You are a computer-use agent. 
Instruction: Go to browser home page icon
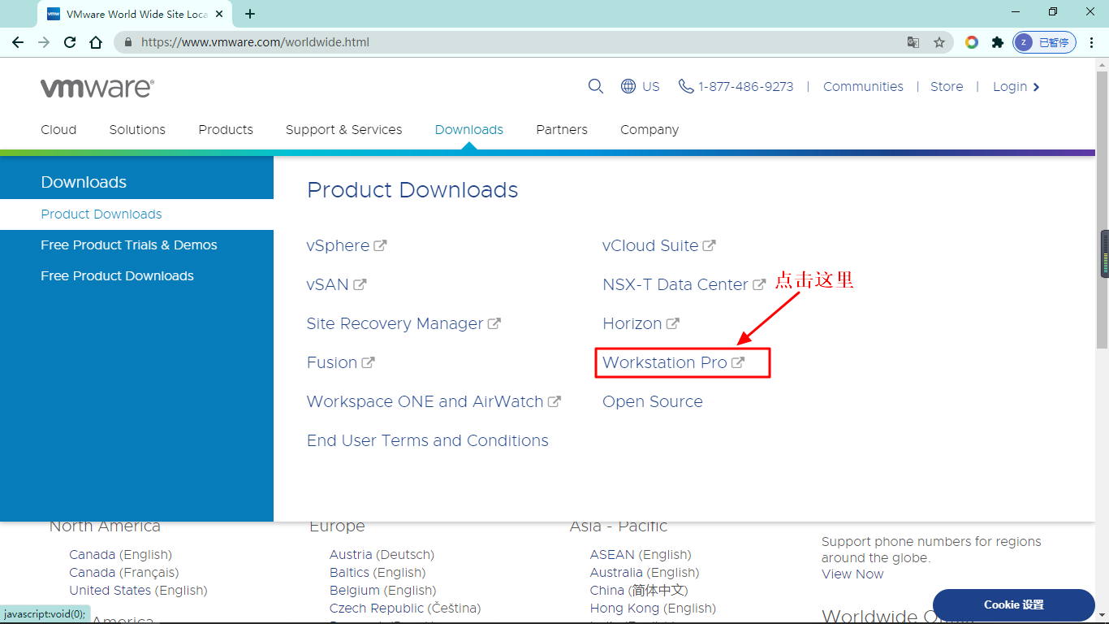coord(96,42)
